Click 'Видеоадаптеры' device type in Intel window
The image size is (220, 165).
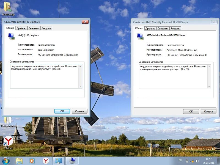pos(46,45)
